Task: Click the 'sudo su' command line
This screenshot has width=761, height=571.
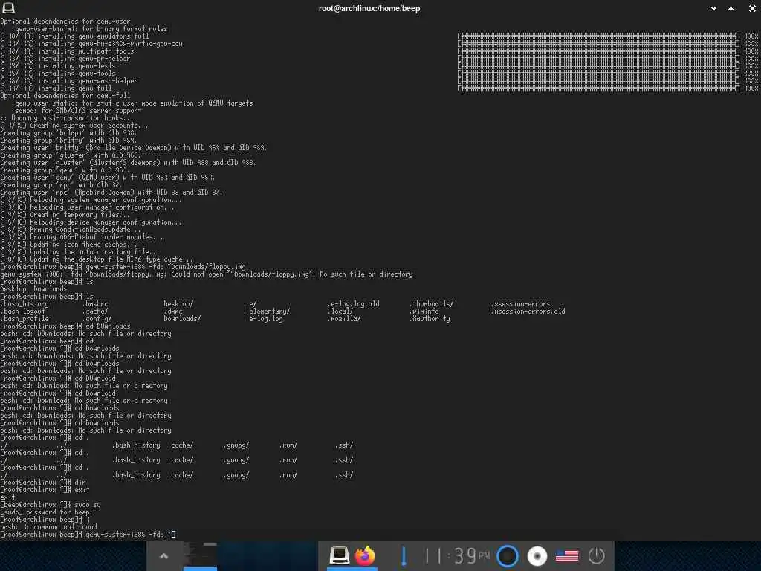Action: [x=51, y=505]
